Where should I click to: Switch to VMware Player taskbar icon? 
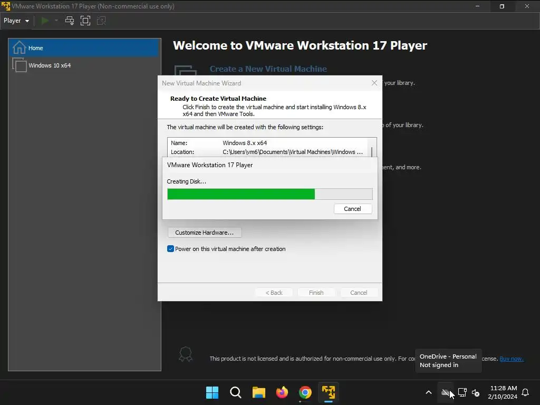pyautogui.click(x=328, y=392)
